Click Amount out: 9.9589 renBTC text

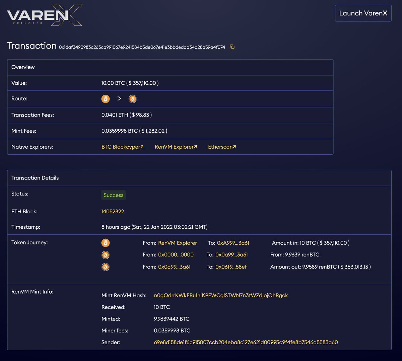(321, 267)
